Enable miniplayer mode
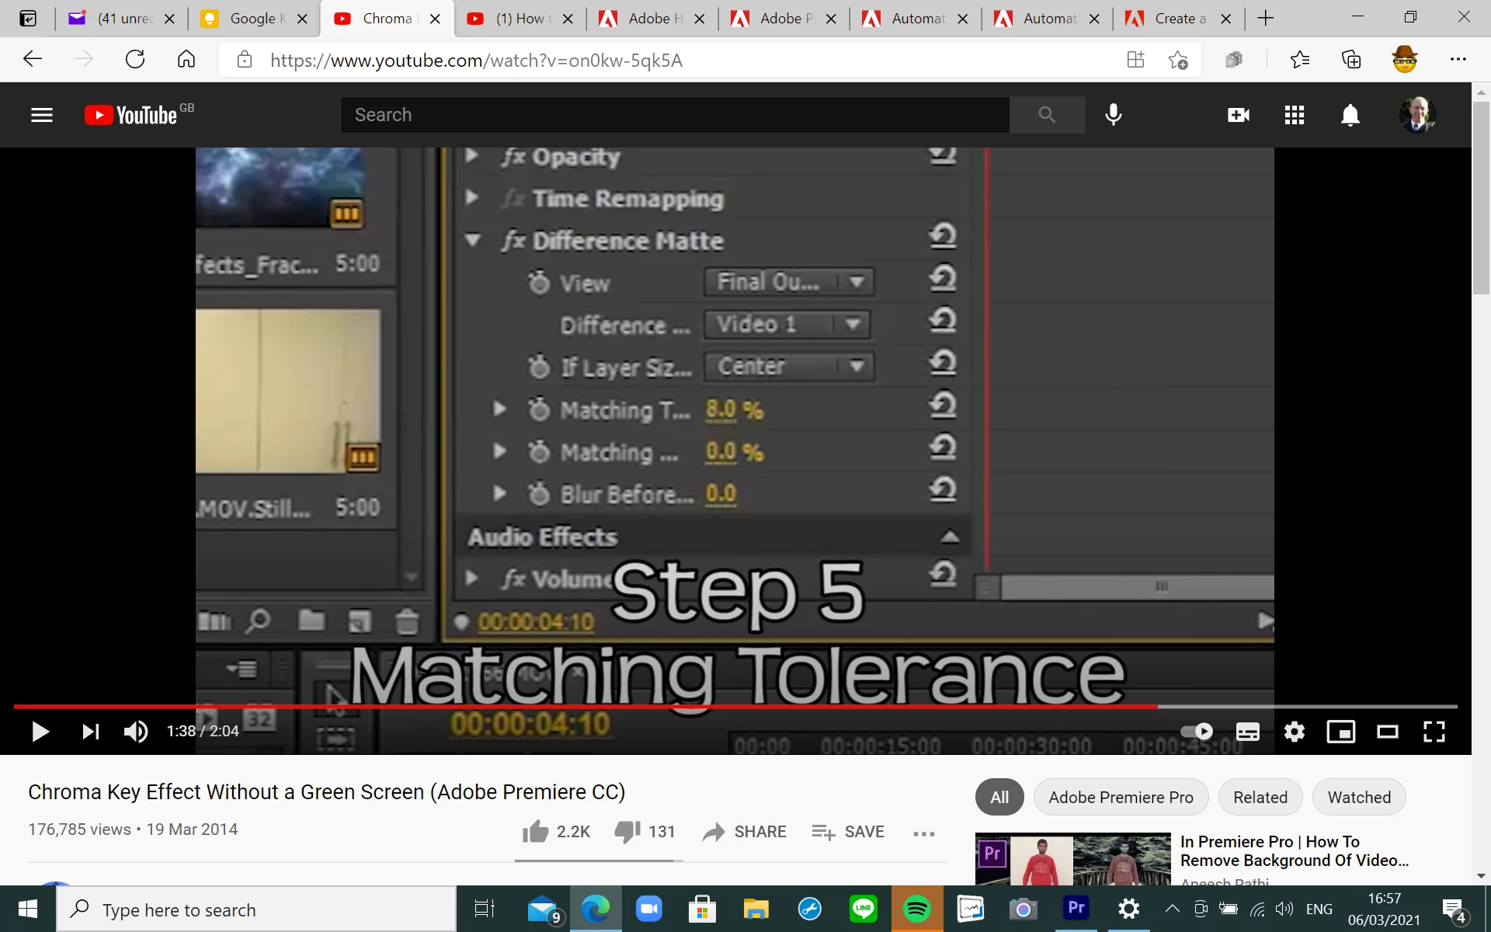Image resolution: width=1491 pixels, height=932 pixels. (1340, 732)
